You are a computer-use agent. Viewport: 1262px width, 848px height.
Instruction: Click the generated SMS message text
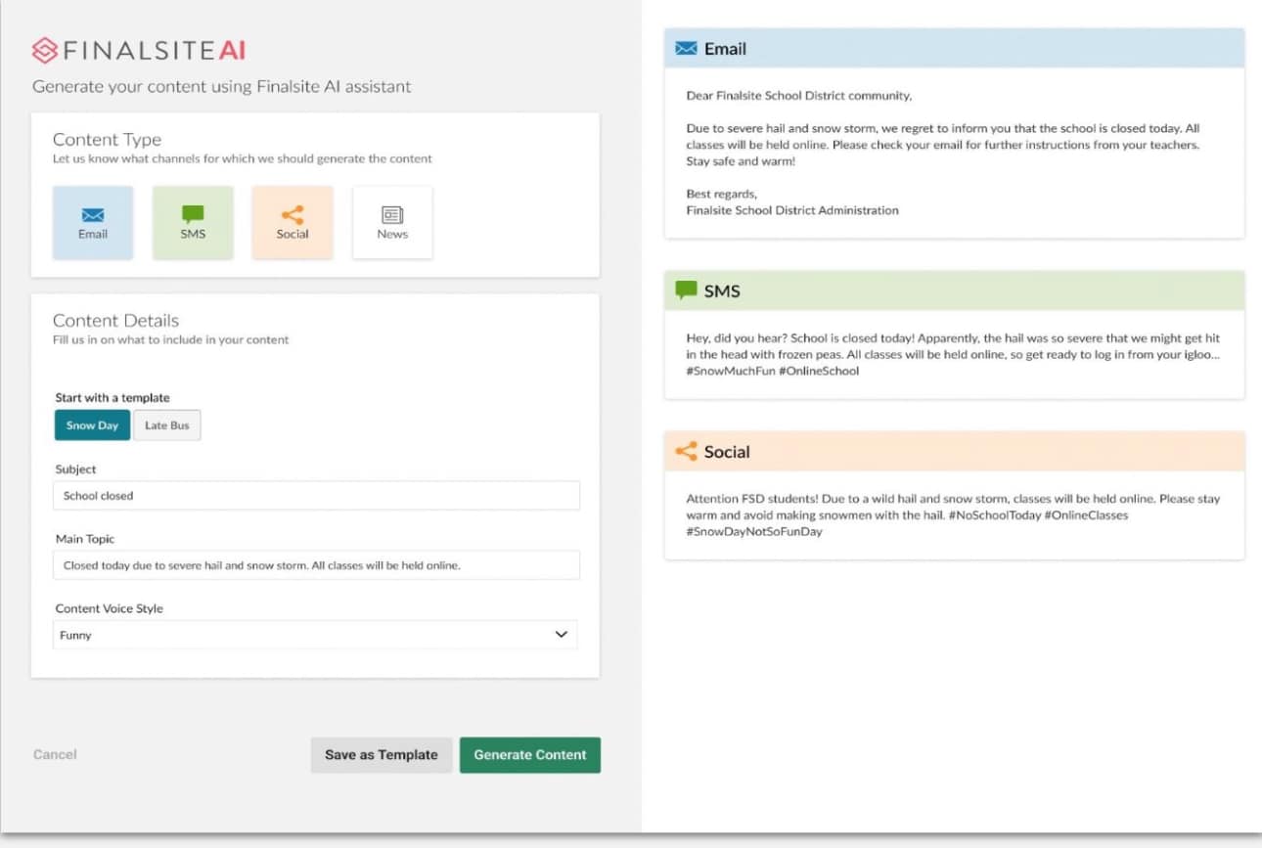[952, 354]
